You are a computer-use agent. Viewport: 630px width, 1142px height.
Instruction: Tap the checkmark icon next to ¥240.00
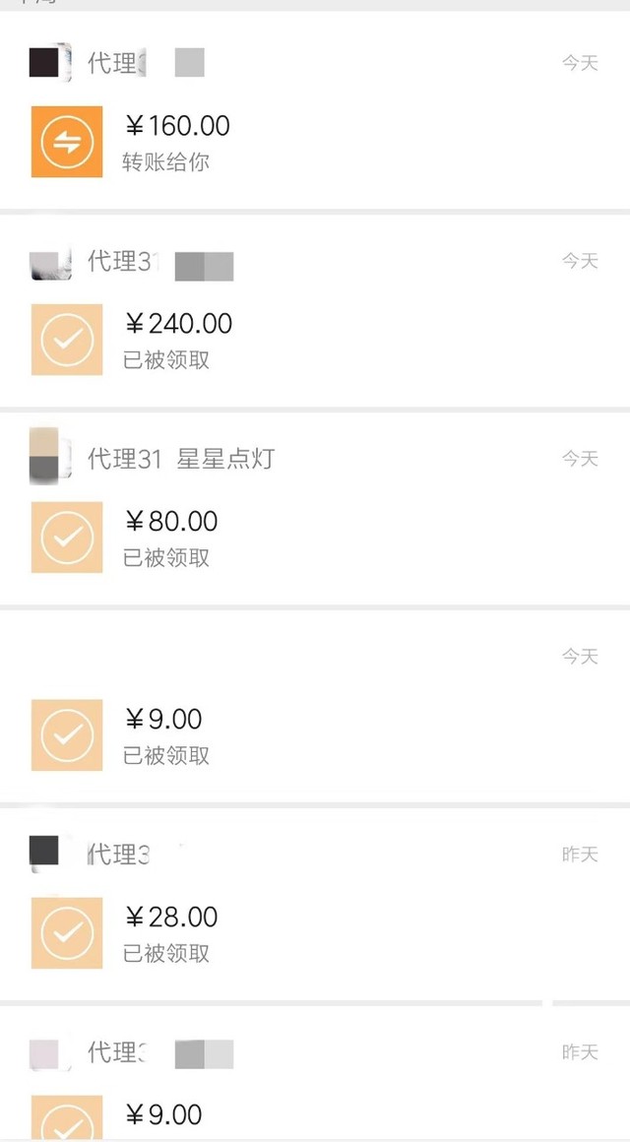[67, 340]
